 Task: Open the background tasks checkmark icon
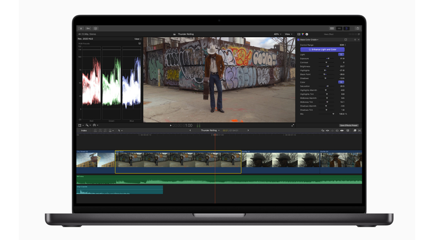click(x=95, y=28)
